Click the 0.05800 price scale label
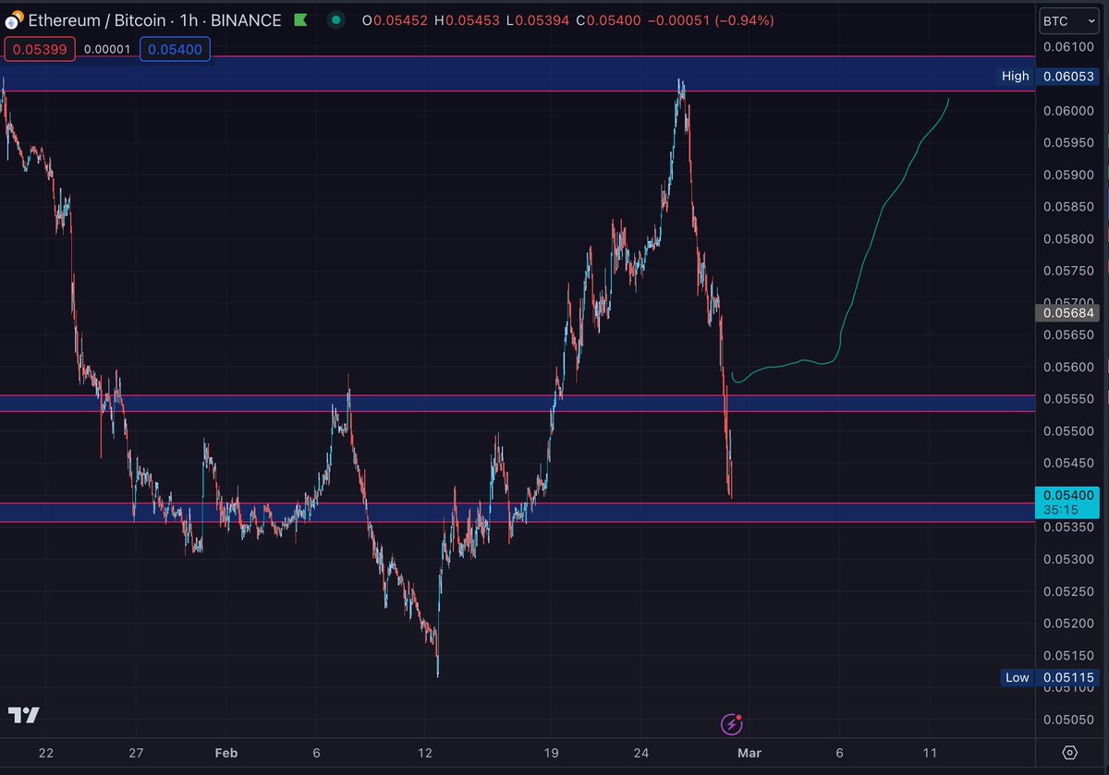This screenshot has width=1109, height=775. (x=1068, y=238)
